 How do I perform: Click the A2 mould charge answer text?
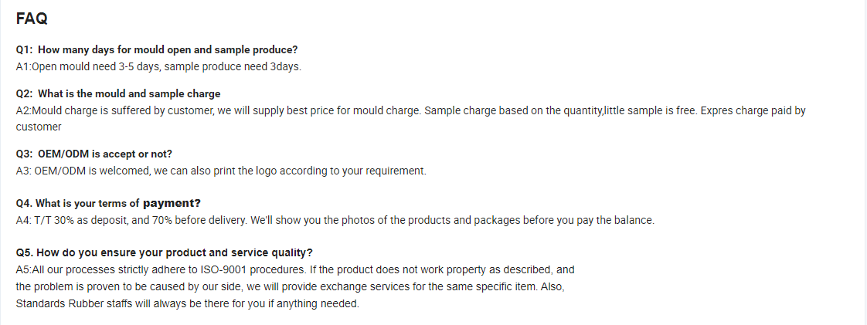[x=411, y=110]
